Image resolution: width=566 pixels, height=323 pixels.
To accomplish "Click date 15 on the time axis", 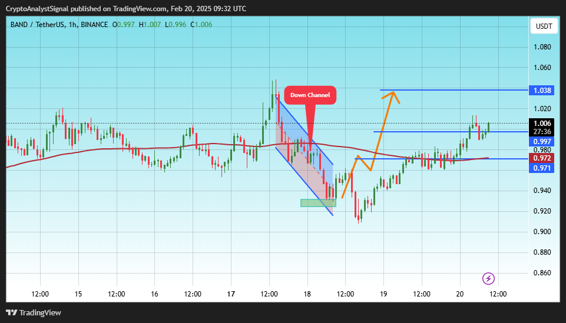I will pos(78,294).
